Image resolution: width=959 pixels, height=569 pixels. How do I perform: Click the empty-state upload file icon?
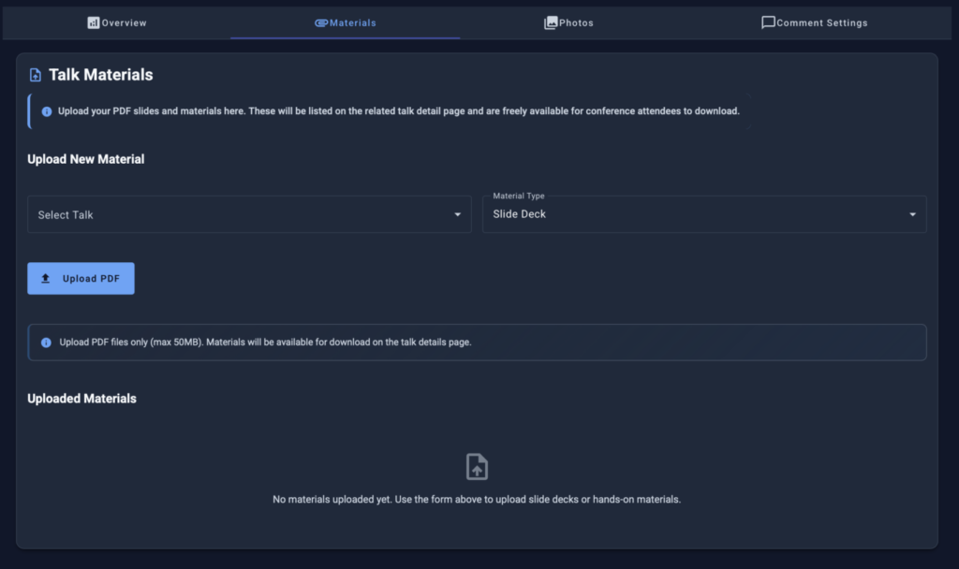[477, 467]
